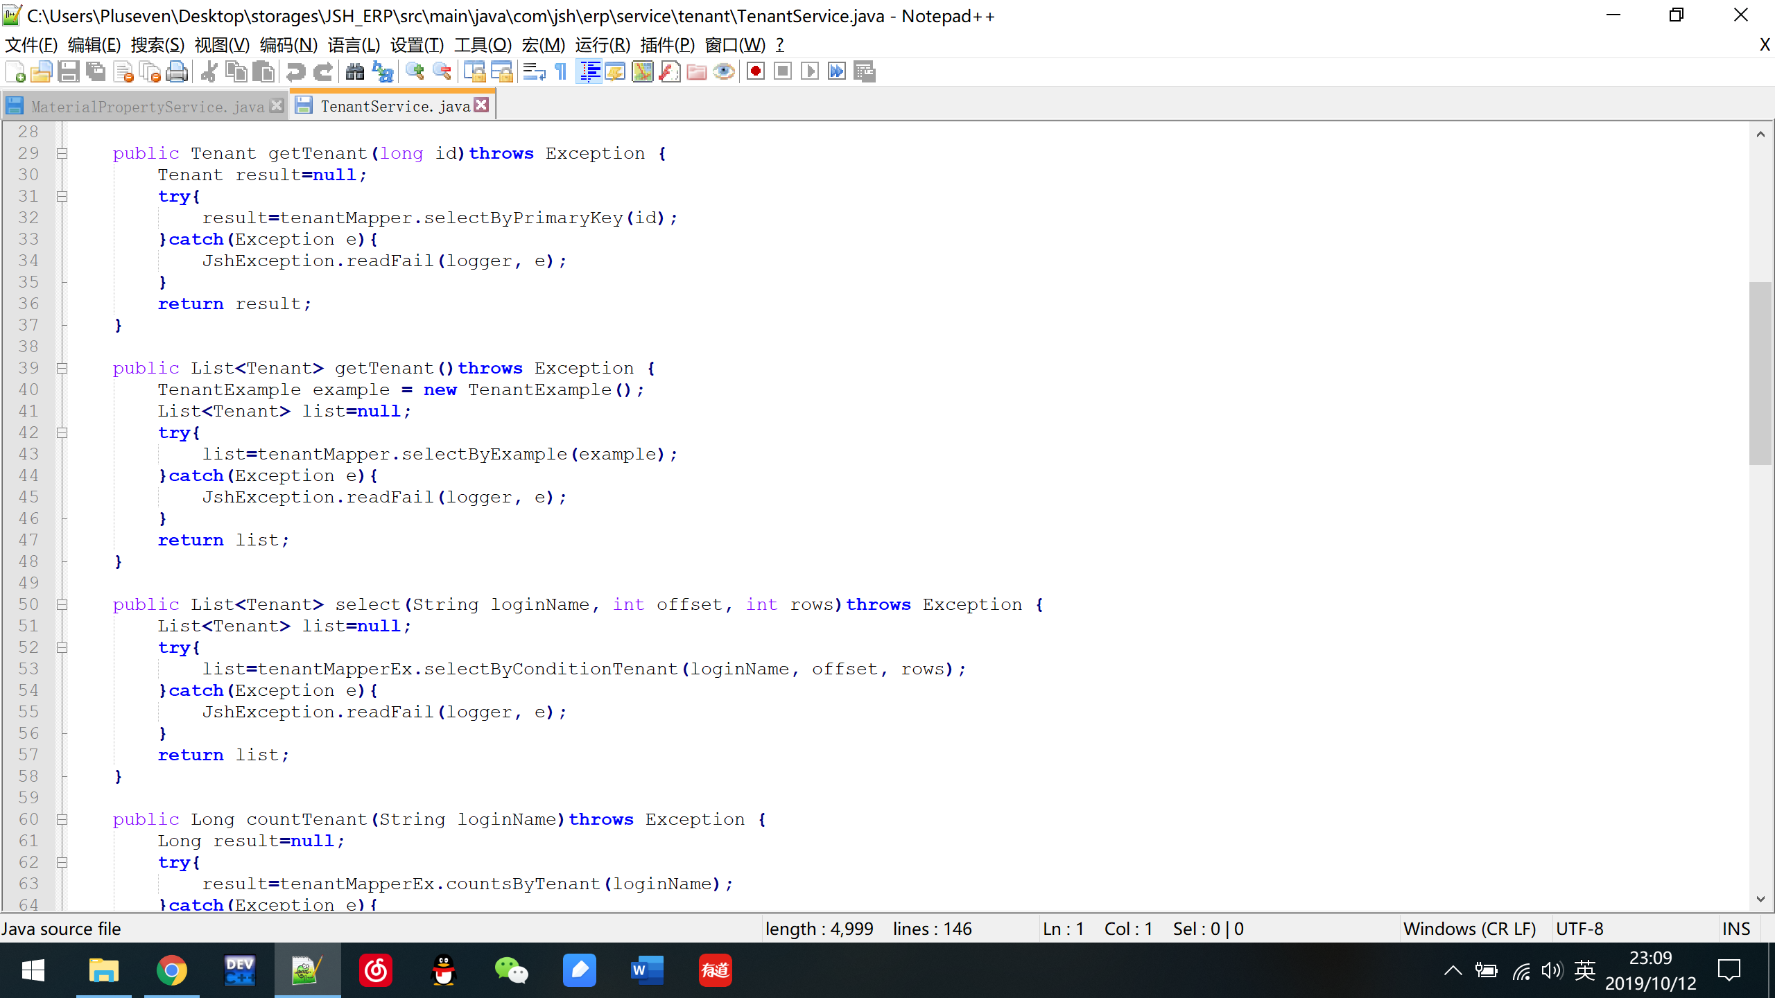Image resolution: width=1775 pixels, height=998 pixels.
Task: Click the Monitoring eye icon
Action: (x=724, y=71)
